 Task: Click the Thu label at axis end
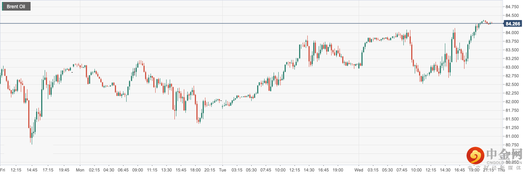point(501,170)
